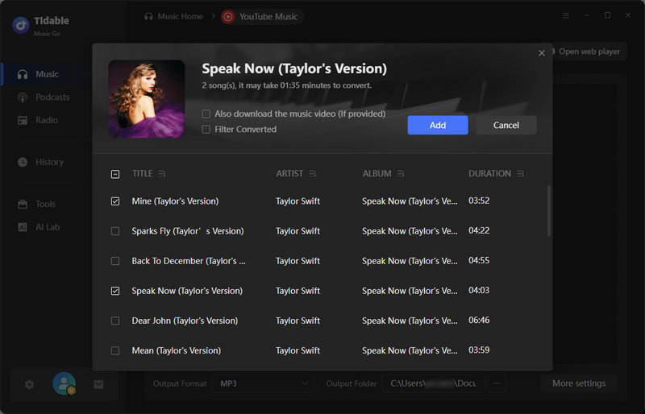Click Open web player button
Viewport: 645px width, 414px height.
(x=589, y=52)
